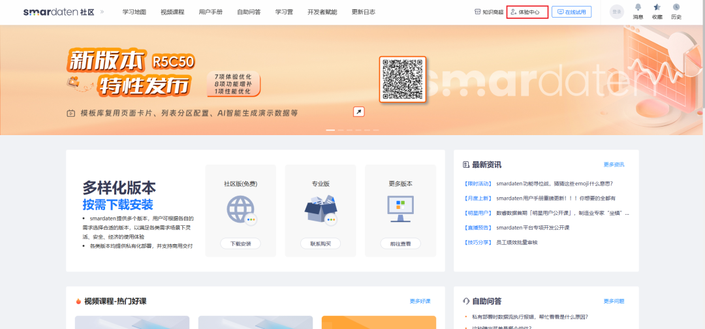Go to 视频课程 in top navigation
Screen dimensions: 705x329
click(x=172, y=12)
